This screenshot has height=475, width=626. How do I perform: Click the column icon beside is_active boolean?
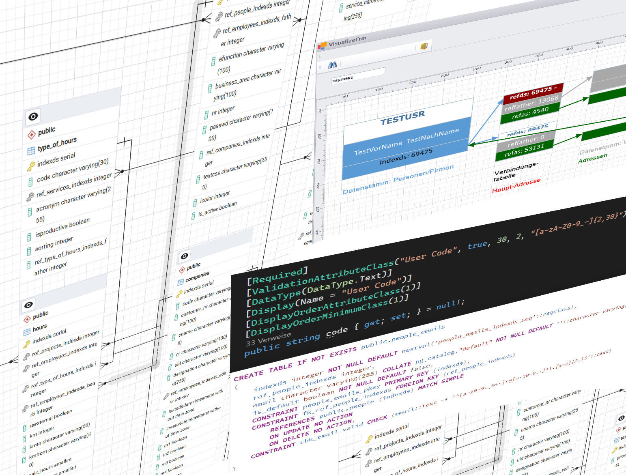[194, 216]
